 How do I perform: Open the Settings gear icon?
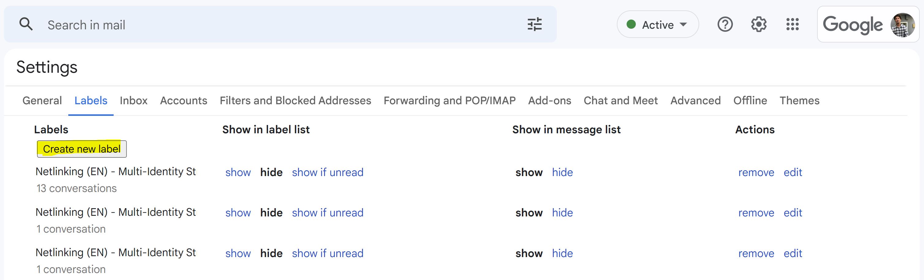click(759, 24)
